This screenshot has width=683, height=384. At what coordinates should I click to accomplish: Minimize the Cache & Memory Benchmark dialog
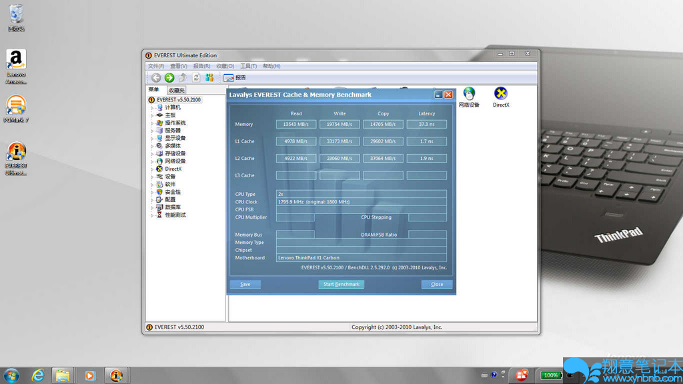(x=438, y=95)
